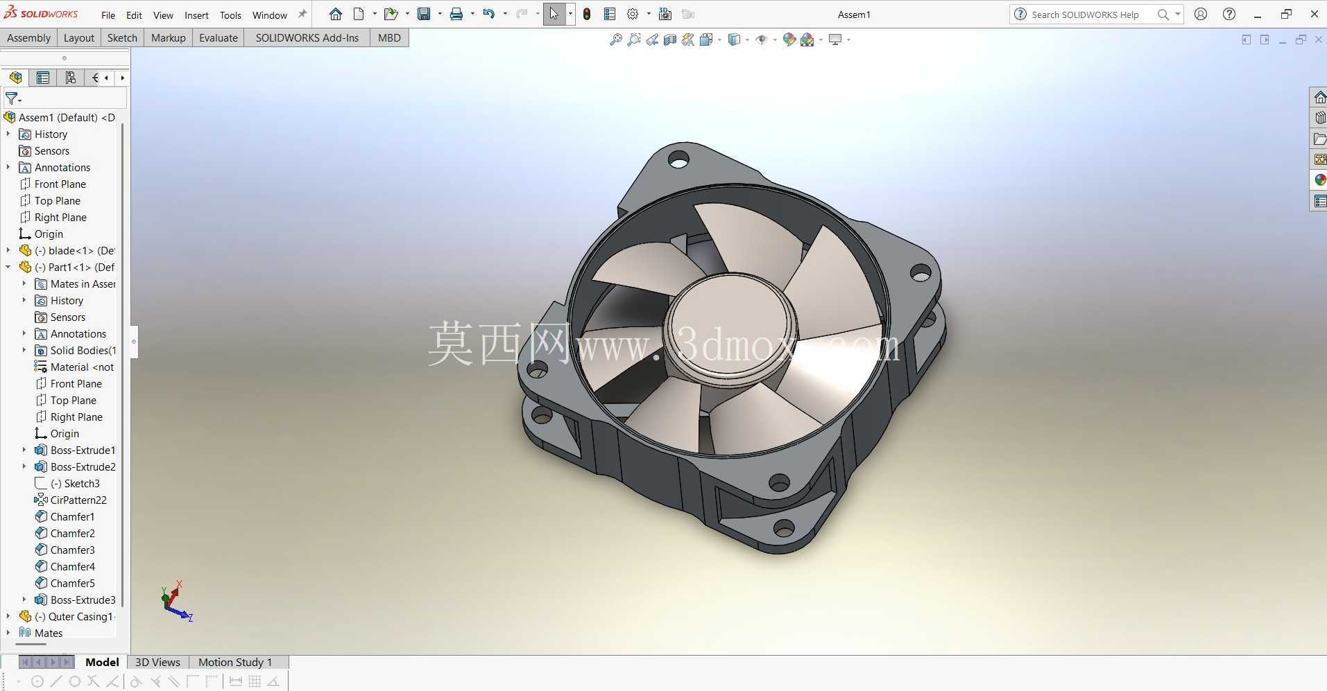Click the 3D camera capture icon
The image size is (1327, 691).
665,14
